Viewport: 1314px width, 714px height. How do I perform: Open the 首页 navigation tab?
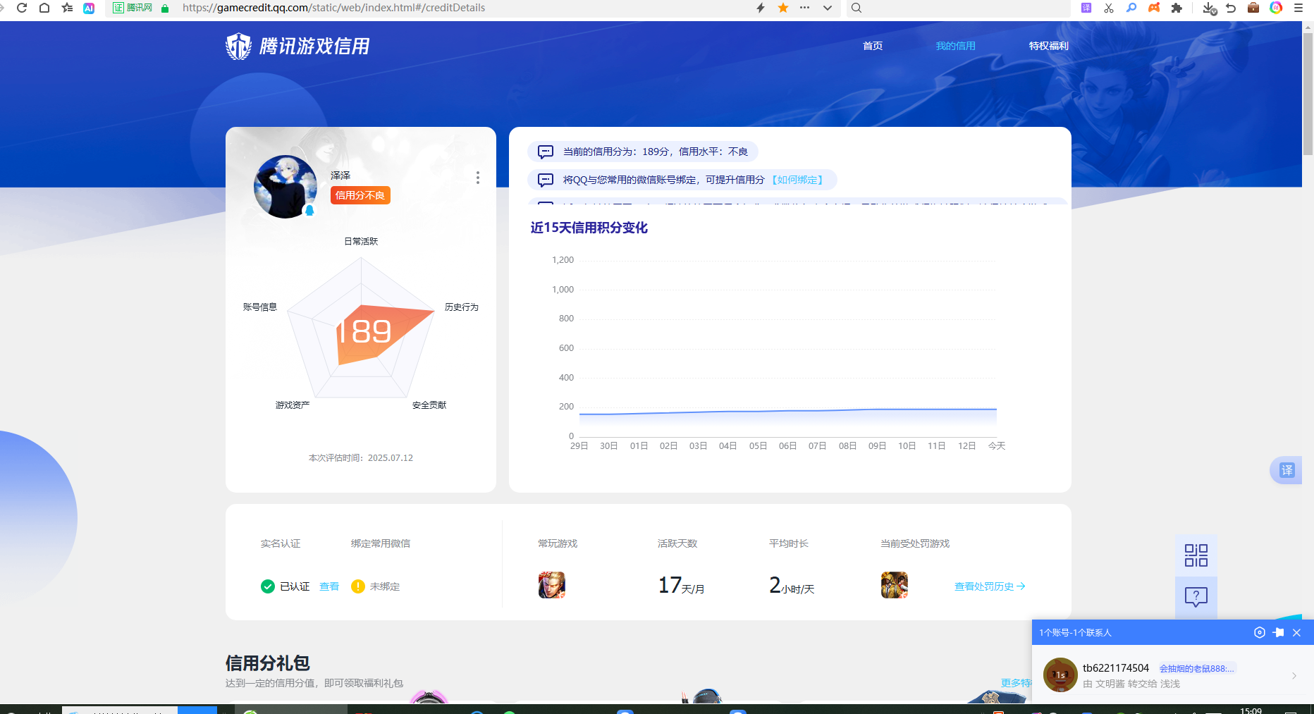point(873,46)
